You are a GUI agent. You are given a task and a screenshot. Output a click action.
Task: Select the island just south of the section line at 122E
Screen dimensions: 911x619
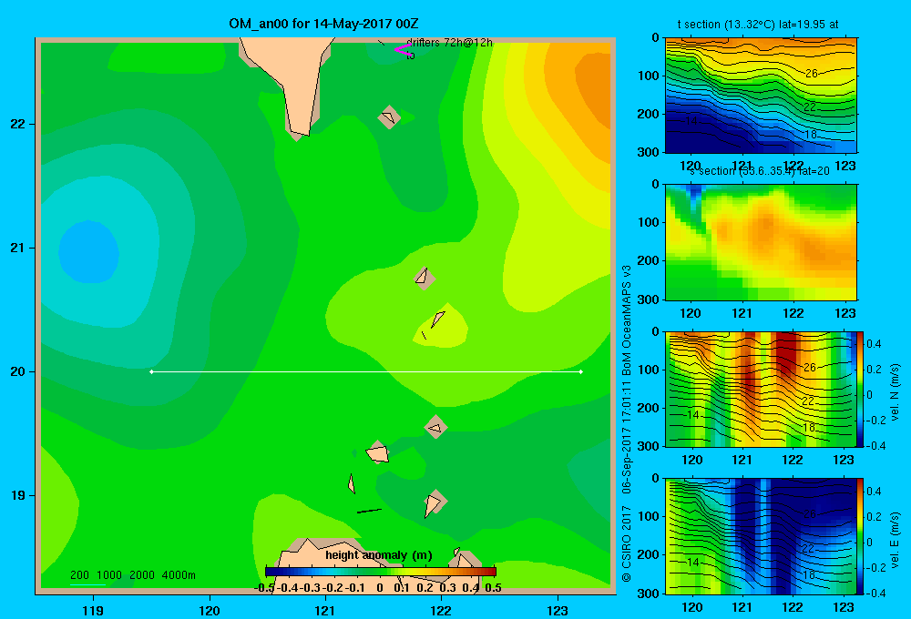click(435, 427)
